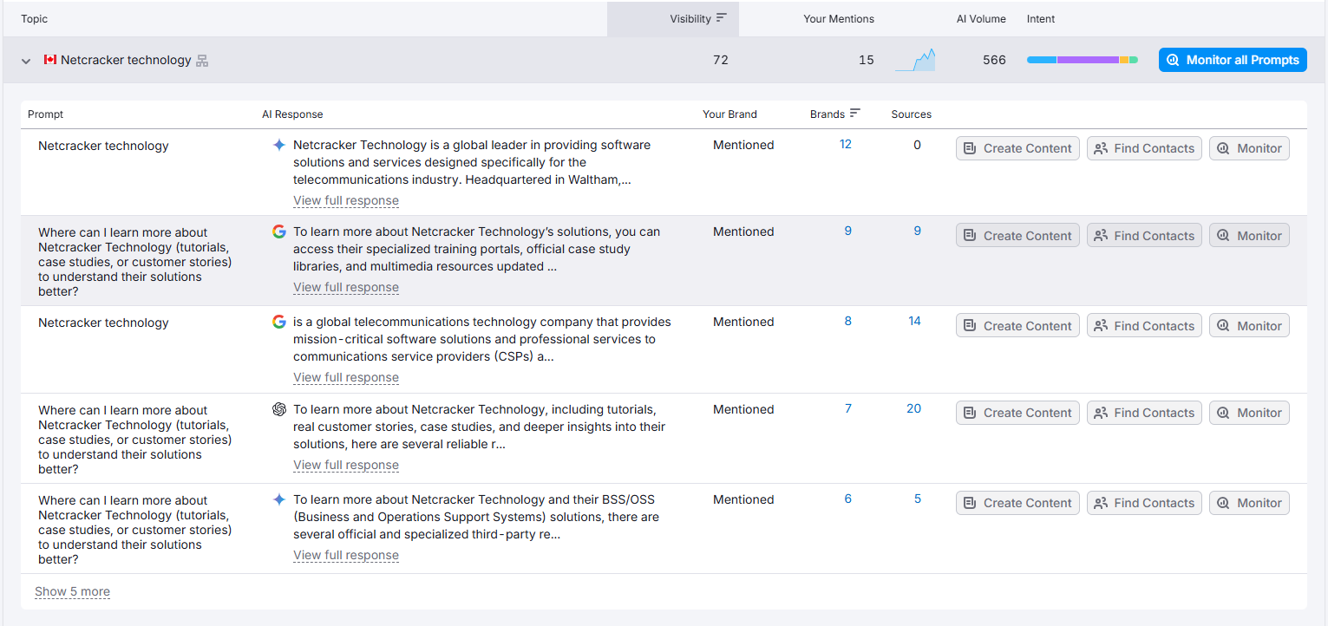Open the mentions trend sparkline chart
Viewport: 1328px width, 626px height.
[915, 60]
